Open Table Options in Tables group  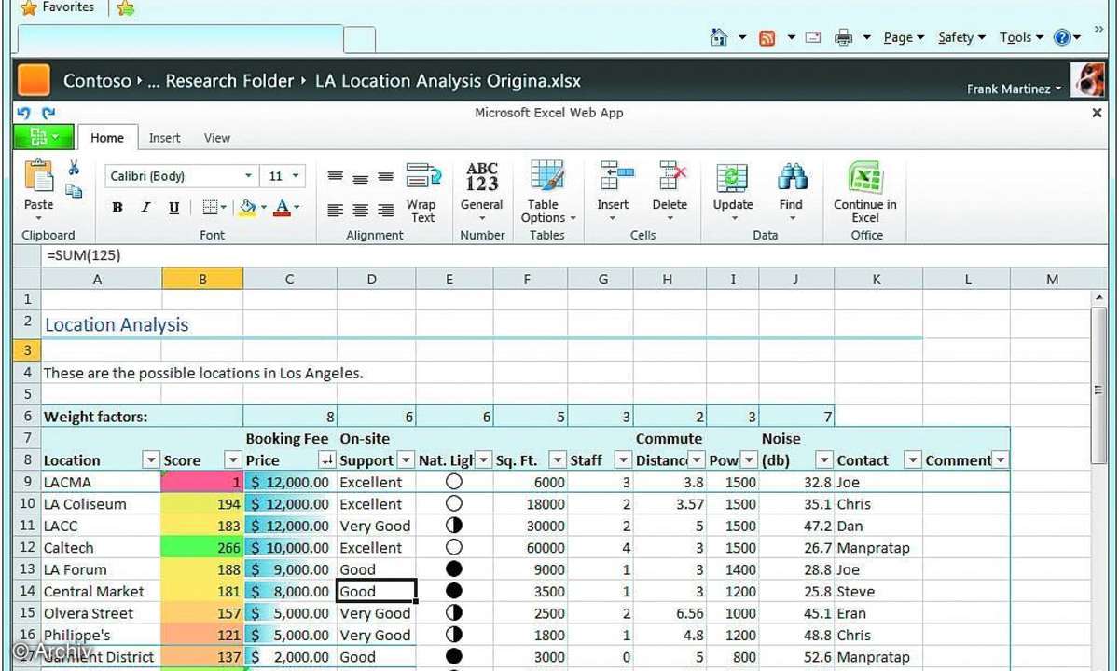pos(546,192)
